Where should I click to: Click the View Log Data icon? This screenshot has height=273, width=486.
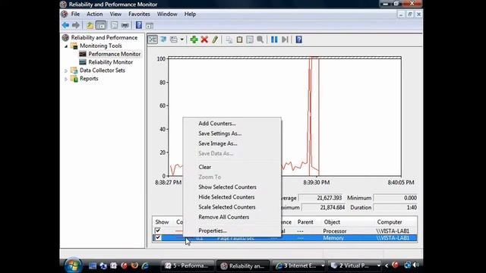(163, 39)
